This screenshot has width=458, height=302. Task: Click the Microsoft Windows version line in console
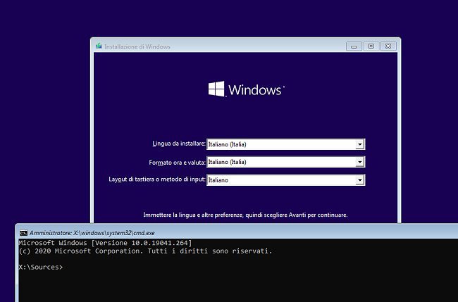(105, 242)
